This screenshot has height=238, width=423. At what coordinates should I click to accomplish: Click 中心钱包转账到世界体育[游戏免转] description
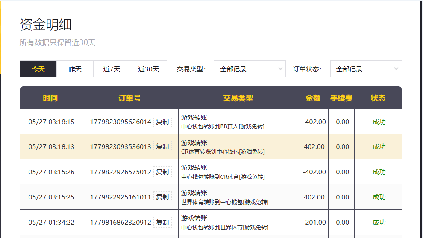(x=225, y=227)
